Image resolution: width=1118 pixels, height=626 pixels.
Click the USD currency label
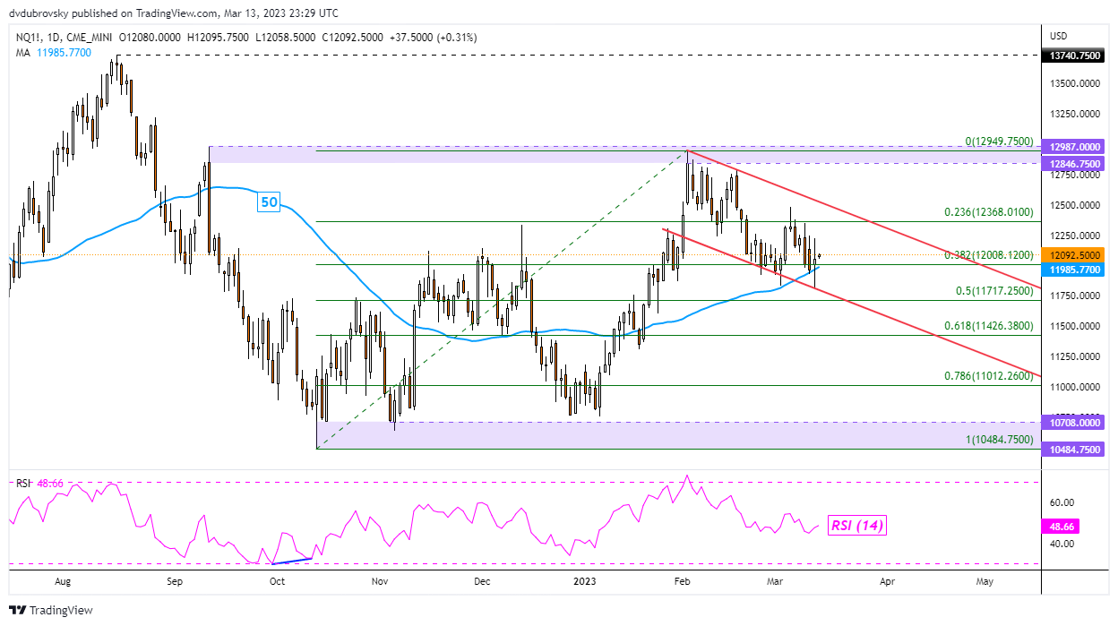pyautogui.click(x=1060, y=37)
